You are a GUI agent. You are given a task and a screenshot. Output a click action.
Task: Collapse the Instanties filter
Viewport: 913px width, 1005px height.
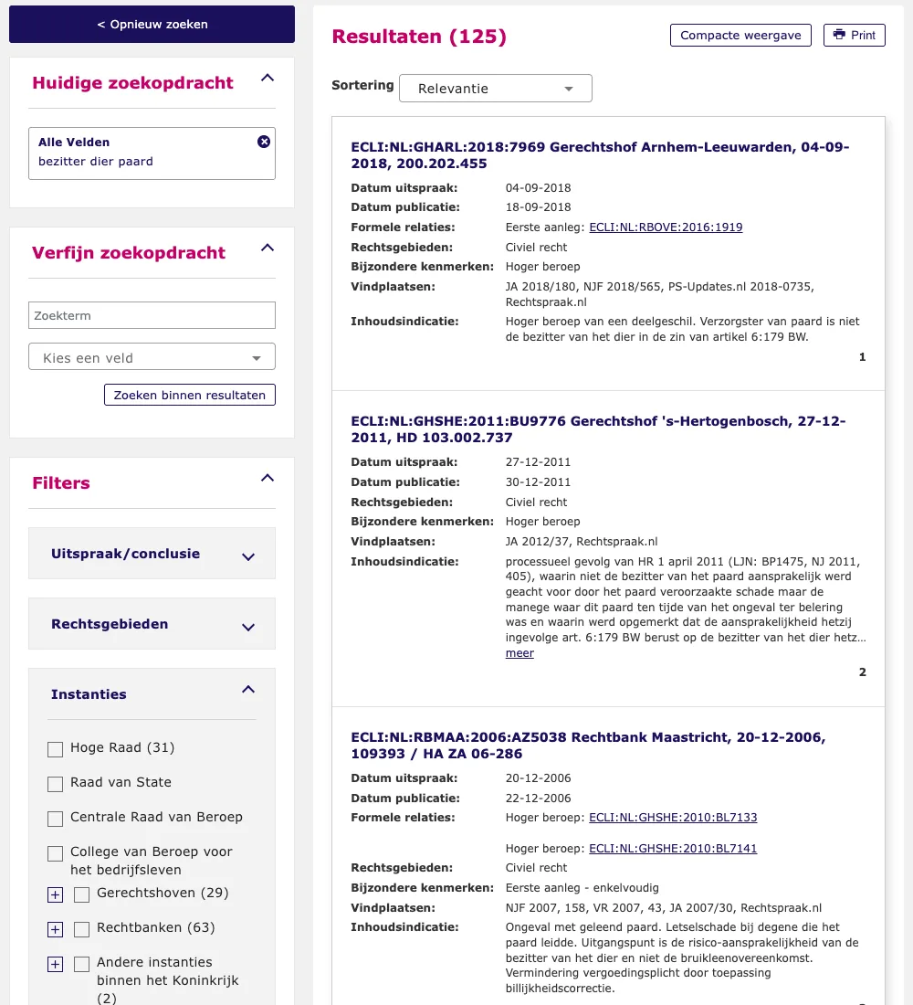(x=248, y=690)
